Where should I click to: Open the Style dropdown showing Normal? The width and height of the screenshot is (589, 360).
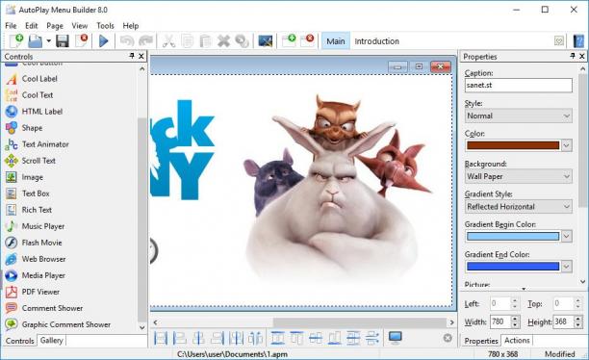[519, 116]
